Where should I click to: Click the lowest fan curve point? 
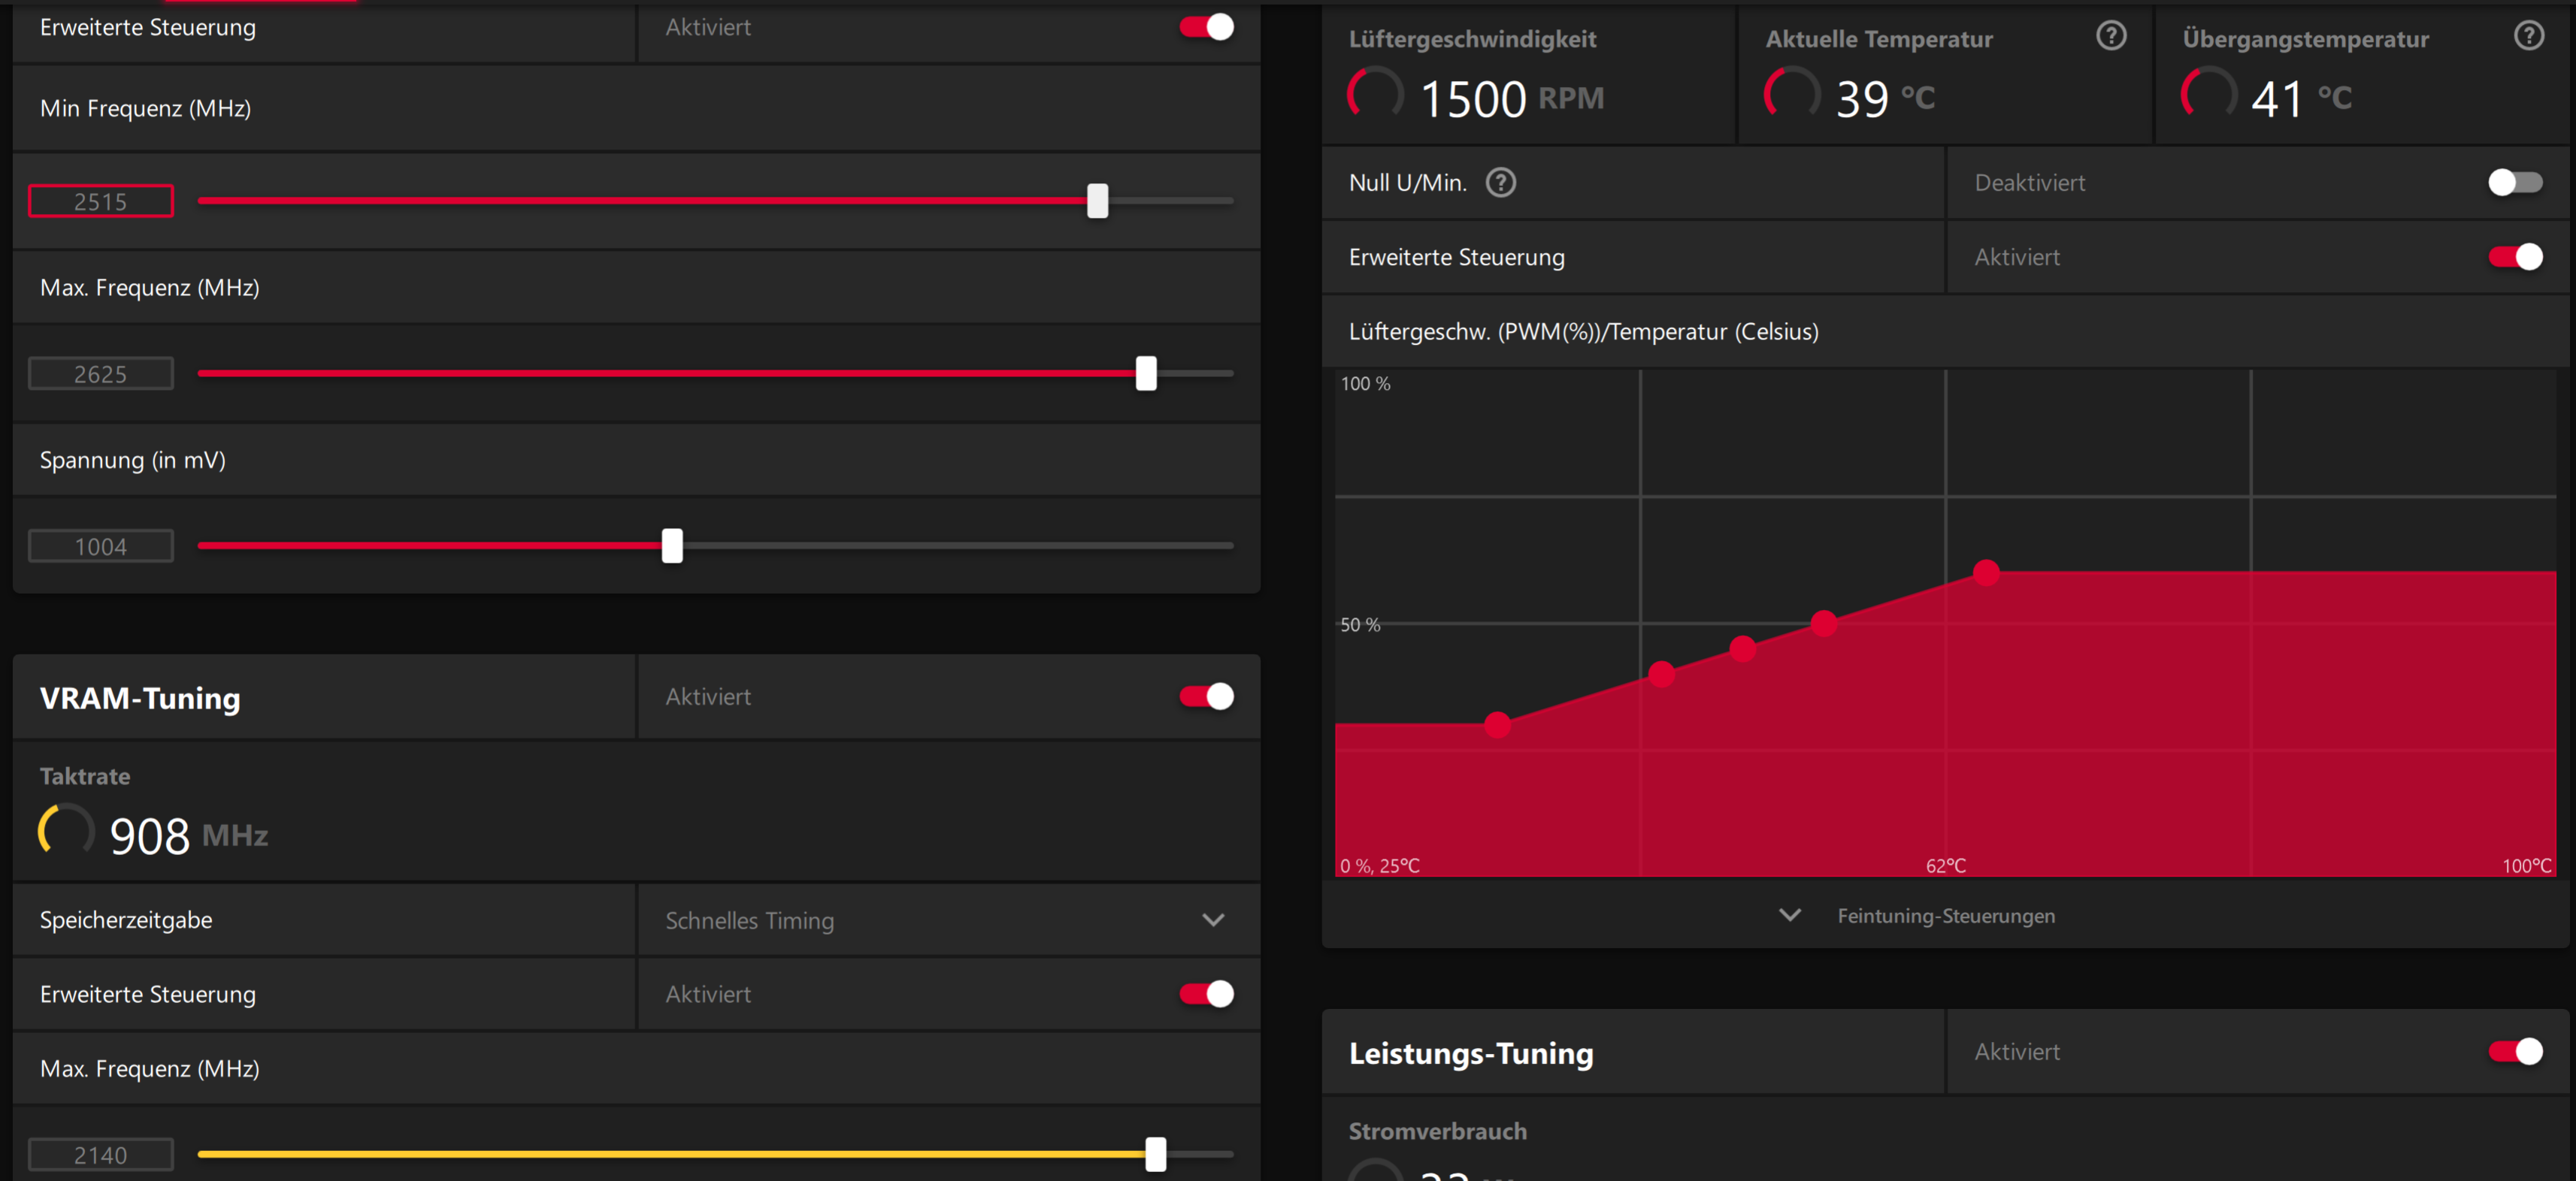(1497, 724)
